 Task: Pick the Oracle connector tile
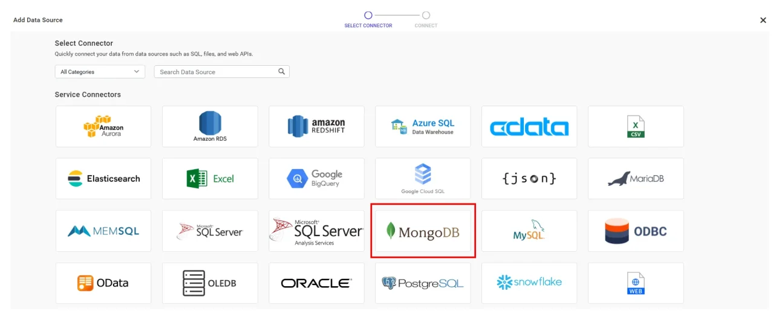(x=316, y=283)
